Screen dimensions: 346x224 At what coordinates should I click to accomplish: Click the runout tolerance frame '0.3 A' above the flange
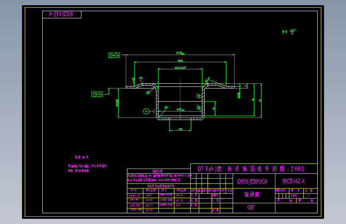click(114, 55)
